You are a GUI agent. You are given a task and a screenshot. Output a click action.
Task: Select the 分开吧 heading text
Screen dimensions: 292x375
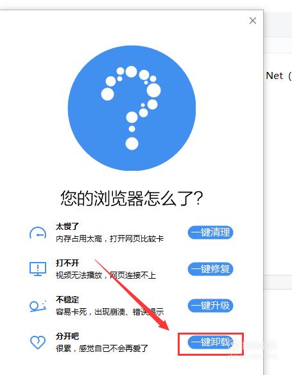[67, 336]
